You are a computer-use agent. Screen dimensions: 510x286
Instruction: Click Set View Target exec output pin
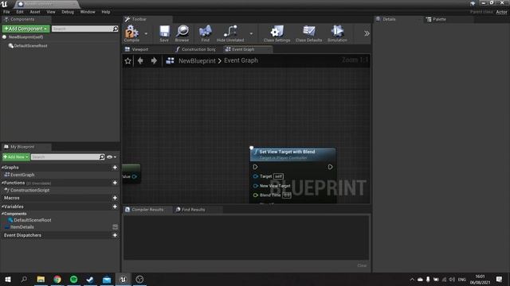tap(330, 167)
